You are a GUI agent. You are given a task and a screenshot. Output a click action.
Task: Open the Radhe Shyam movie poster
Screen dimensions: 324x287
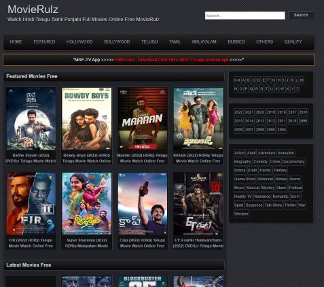[31, 119]
